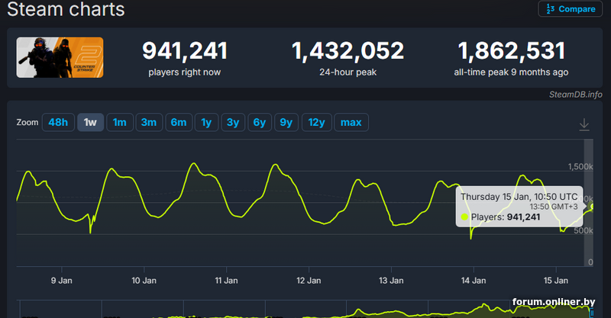Click the SteamDB.info credit link
The height and width of the screenshot is (318, 611).
point(575,95)
